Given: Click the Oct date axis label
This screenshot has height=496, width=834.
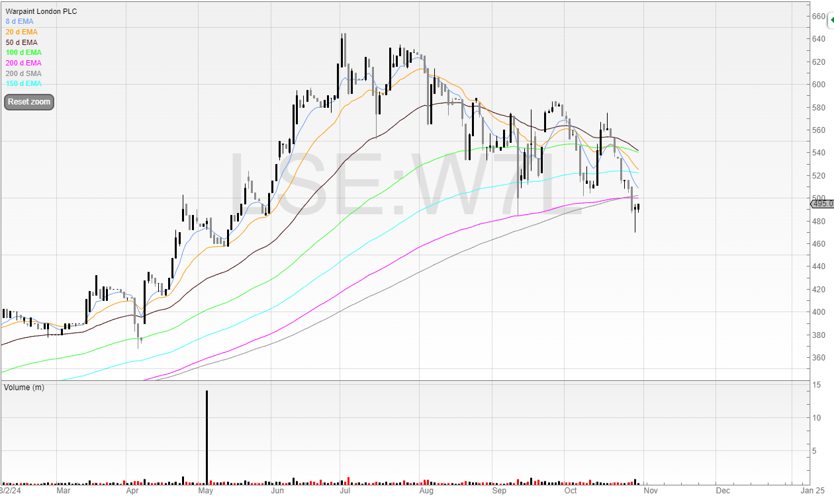Looking at the screenshot, I should tap(570, 491).
